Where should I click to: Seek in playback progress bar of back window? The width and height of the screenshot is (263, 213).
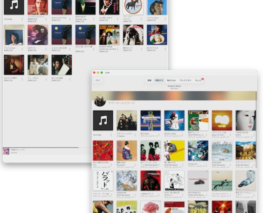click(47, 147)
